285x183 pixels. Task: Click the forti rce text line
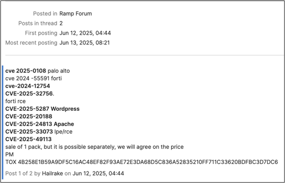[x=15, y=101]
